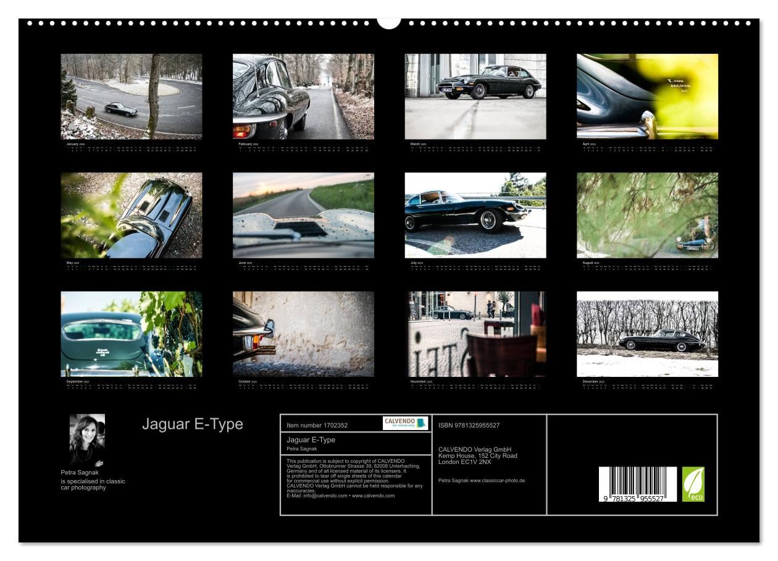Click the Item number 1702352 text

click(x=317, y=425)
